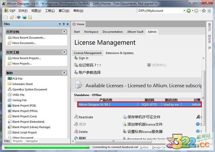Click the open folder toolbar icon
The width and height of the screenshot is (215, 152).
pos(12,17)
